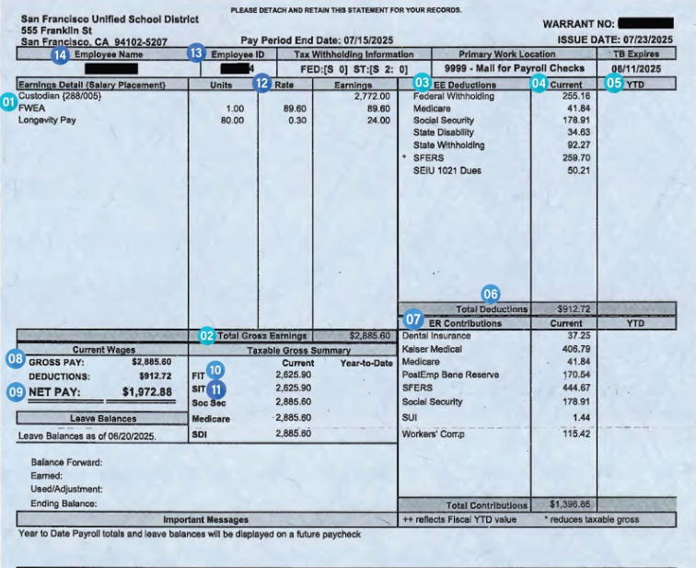Click the Longevity Pay rate '0.30'

pyautogui.click(x=297, y=121)
